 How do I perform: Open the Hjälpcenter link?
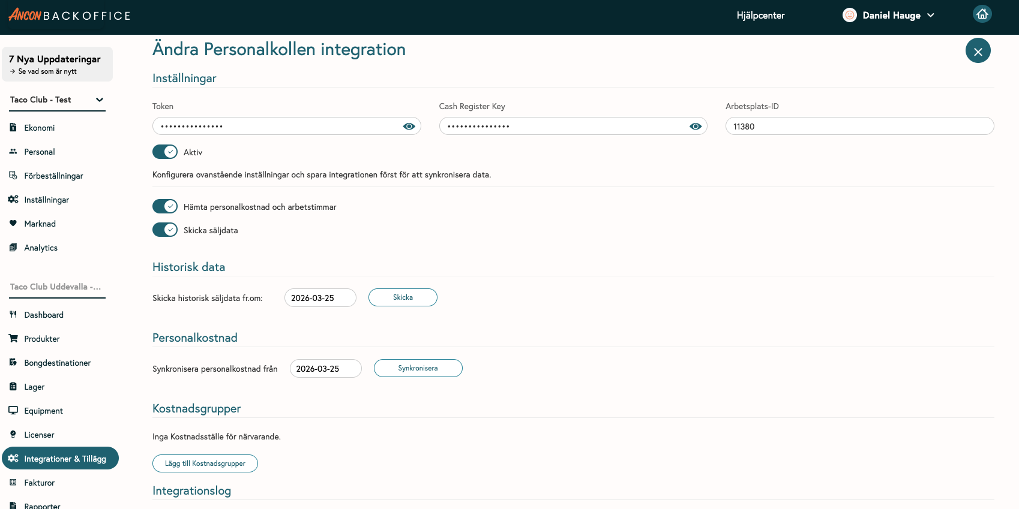pos(761,16)
